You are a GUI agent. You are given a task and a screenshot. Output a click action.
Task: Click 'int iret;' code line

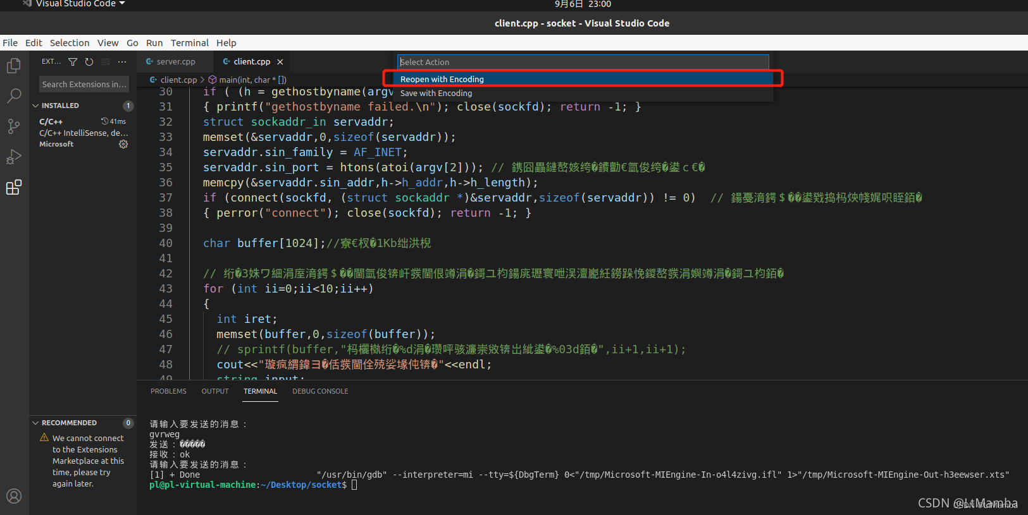pyautogui.click(x=247, y=319)
